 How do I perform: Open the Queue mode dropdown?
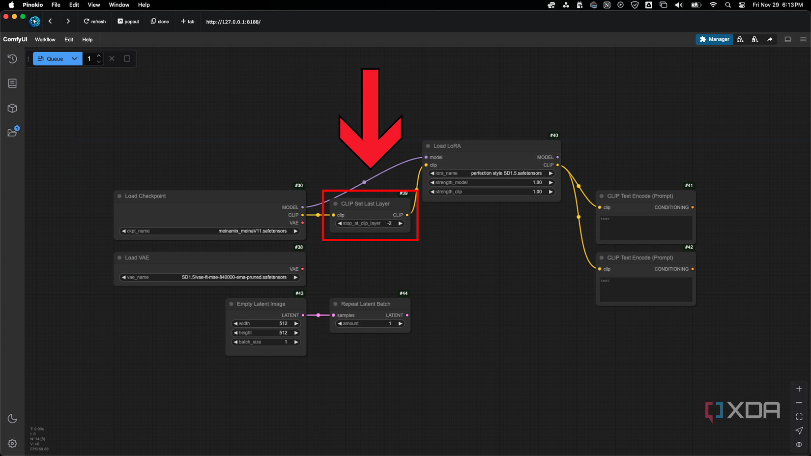(74, 58)
